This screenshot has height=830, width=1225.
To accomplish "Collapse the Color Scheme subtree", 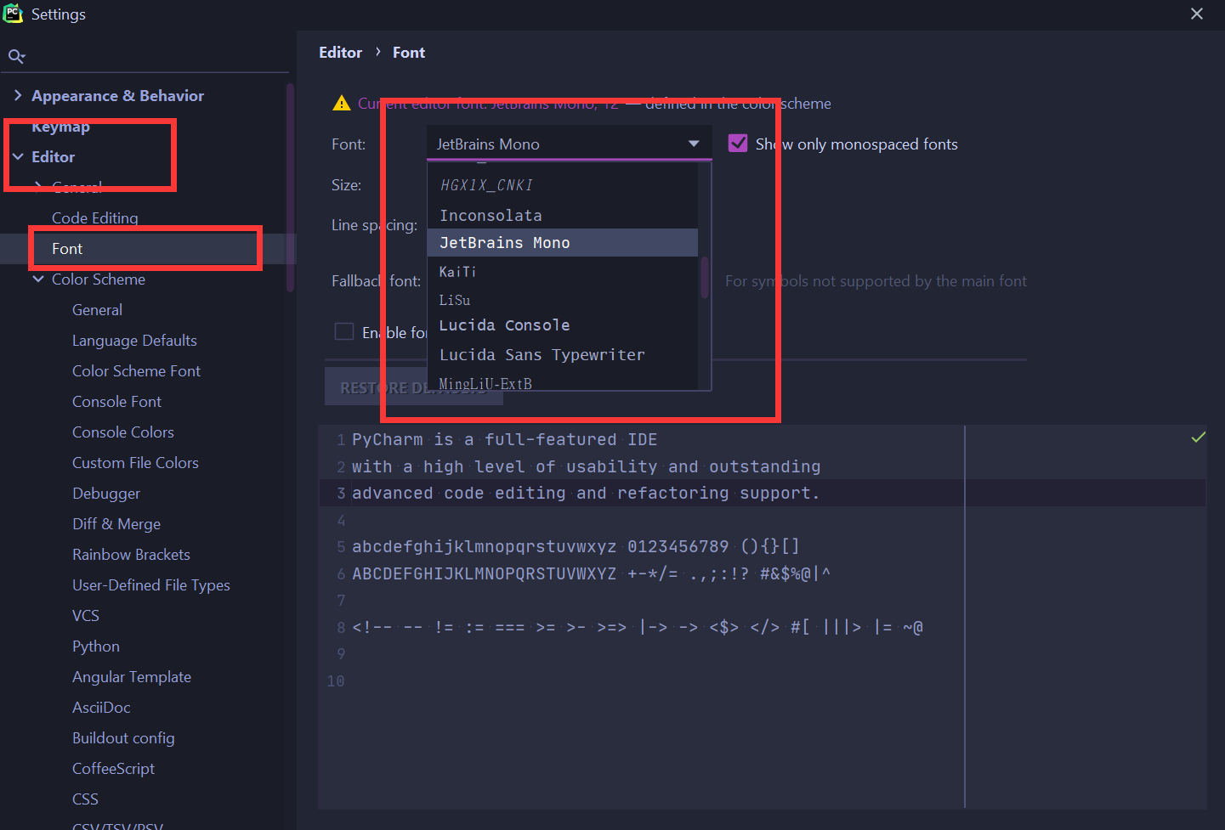I will [38, 279].
